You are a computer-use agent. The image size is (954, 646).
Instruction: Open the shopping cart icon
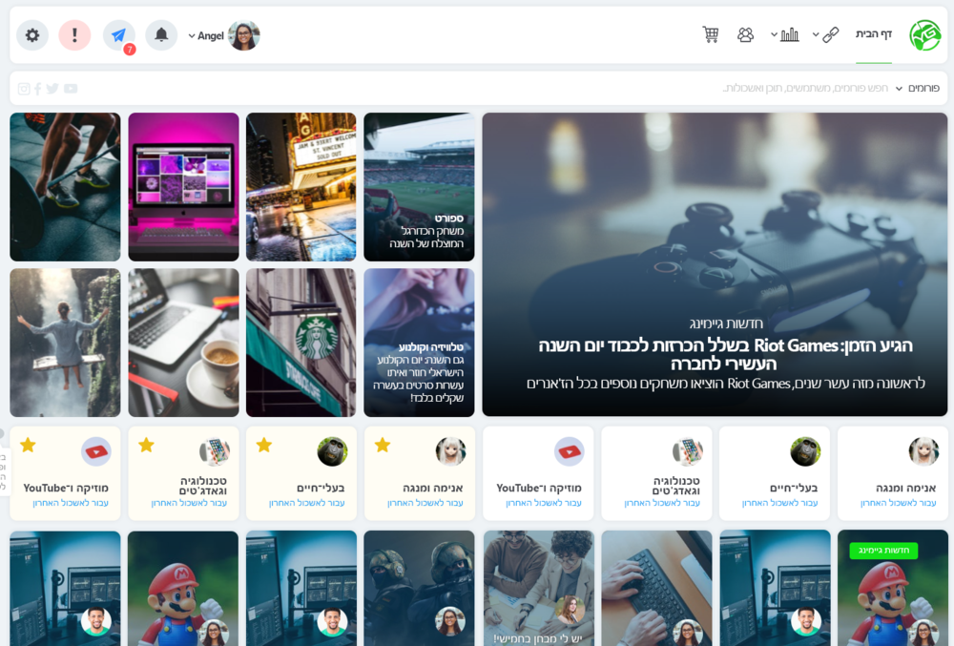point(711,35)
